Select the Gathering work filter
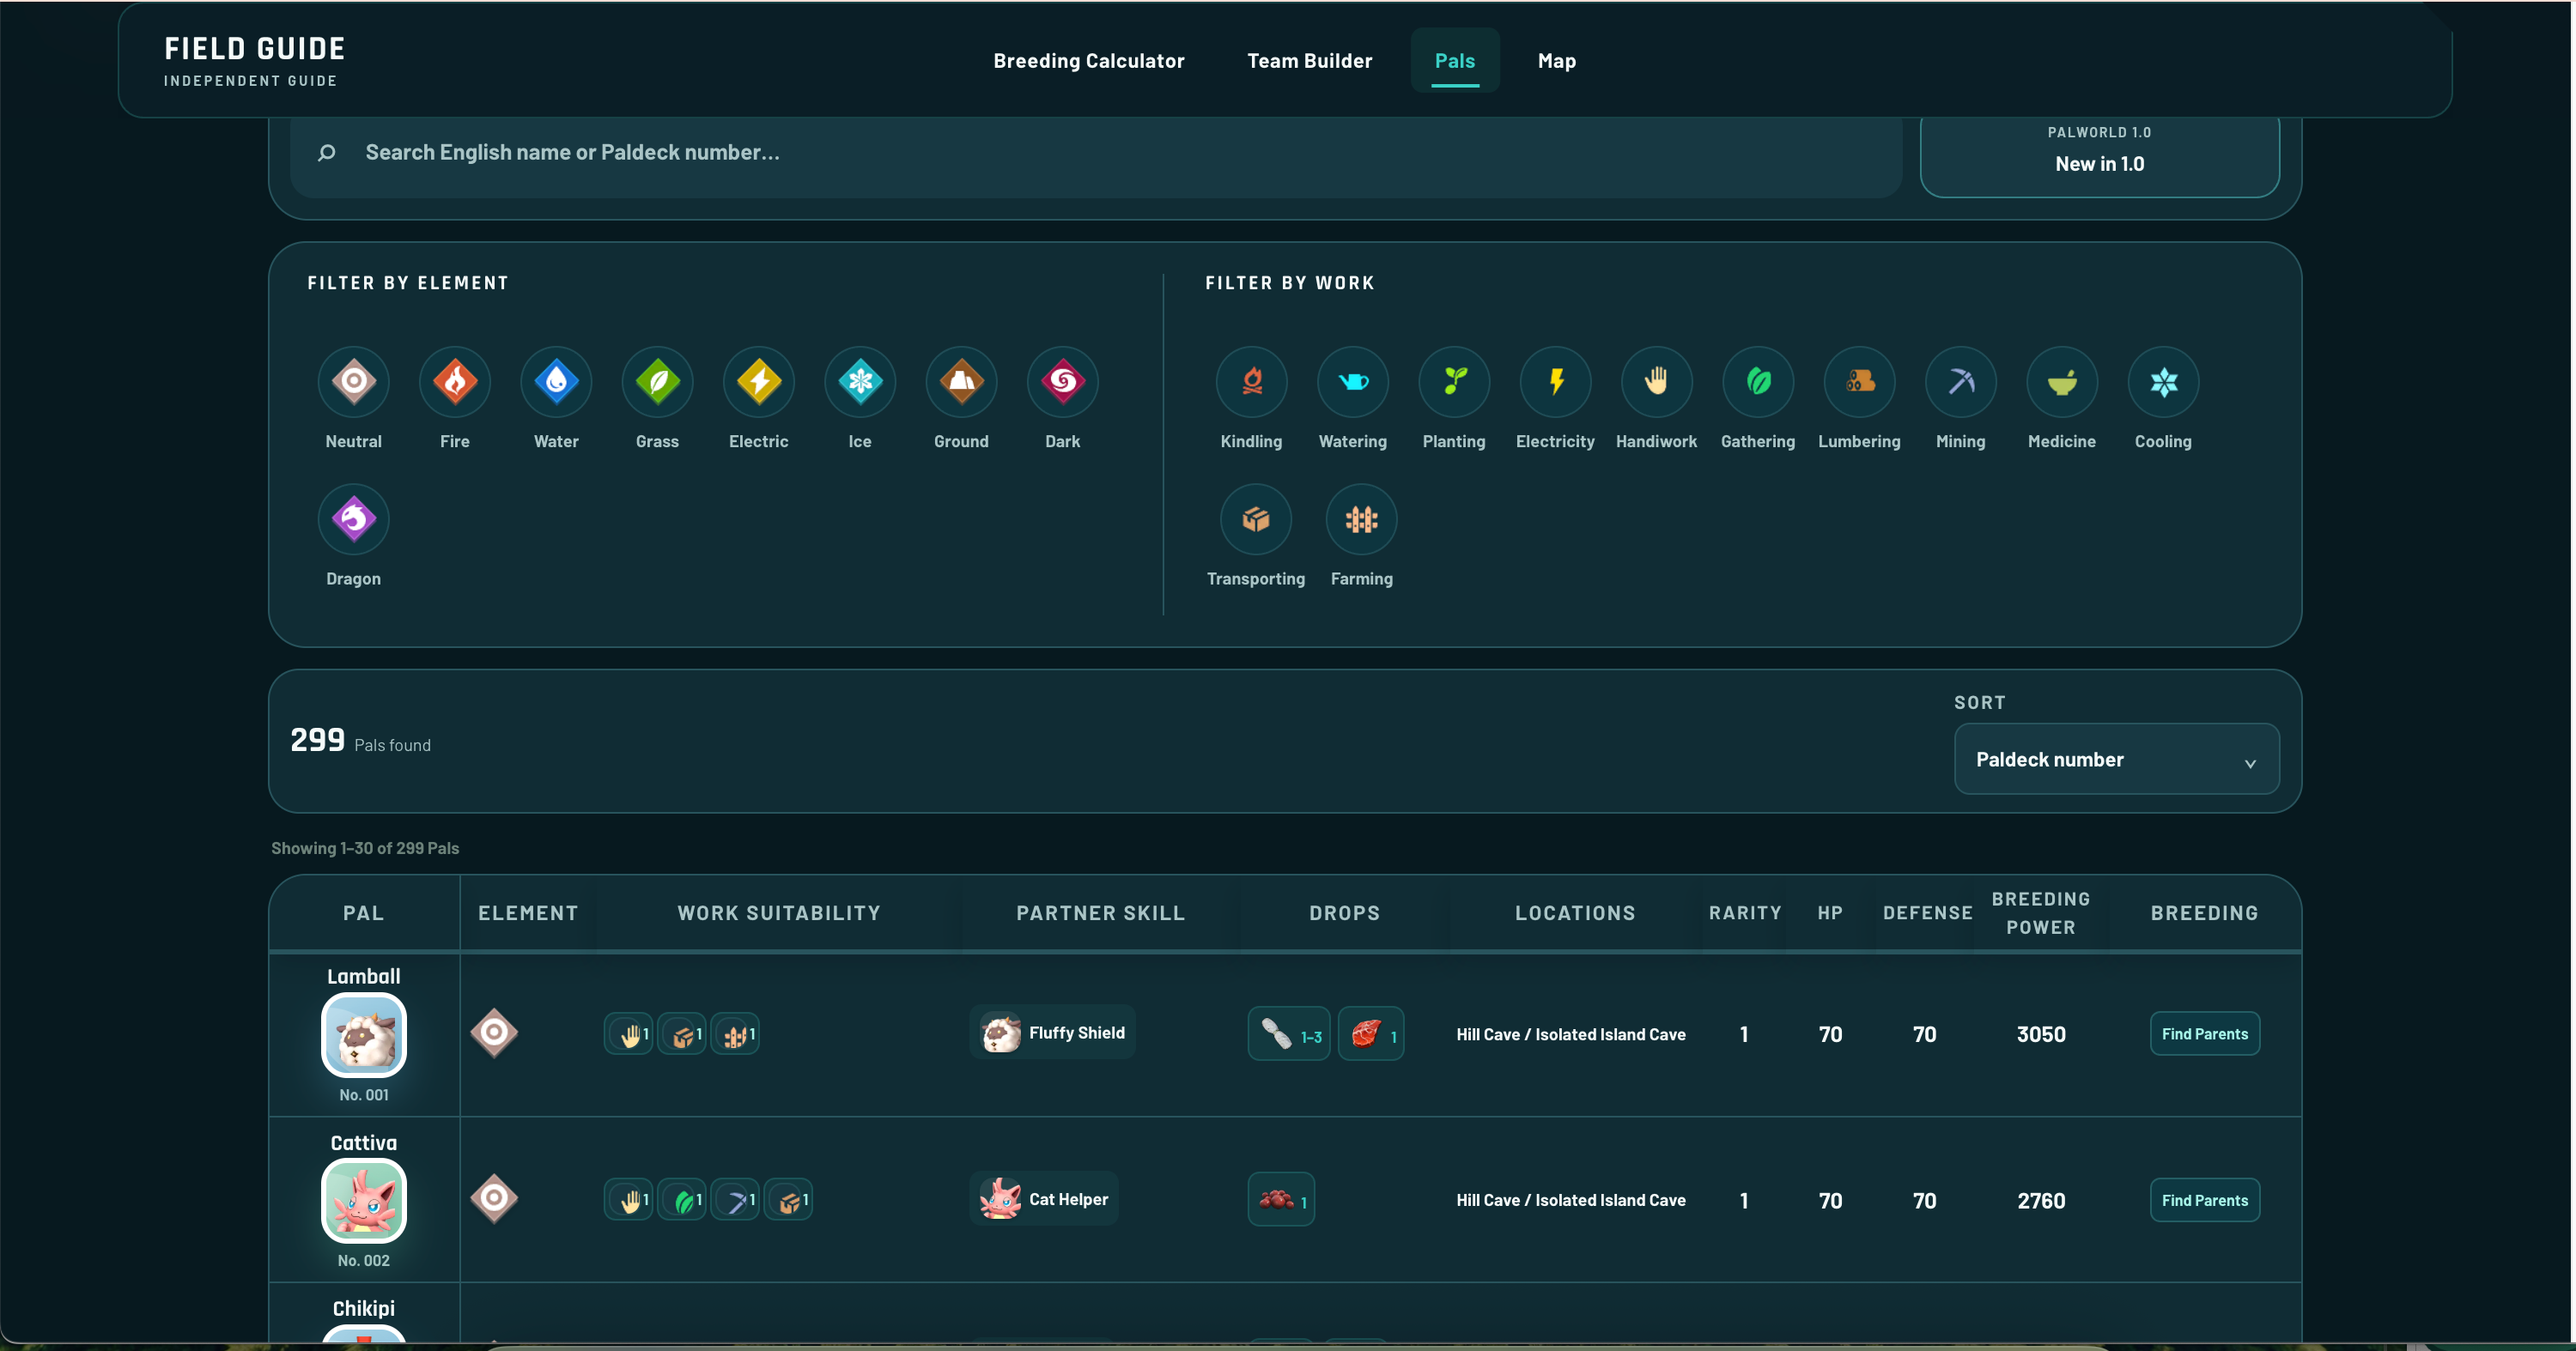Image resolution: width=2576 pixels, height=1351 pixels. point(1758,382)
